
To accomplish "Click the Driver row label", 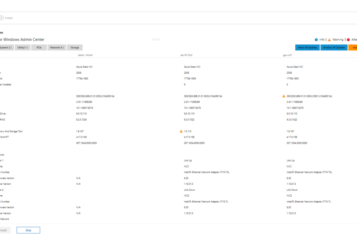I will click(x=3, y=113).
